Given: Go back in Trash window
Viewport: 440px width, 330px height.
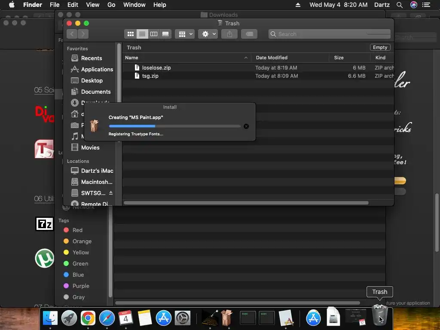Looking at the screenshot, I should click(72, 34).
